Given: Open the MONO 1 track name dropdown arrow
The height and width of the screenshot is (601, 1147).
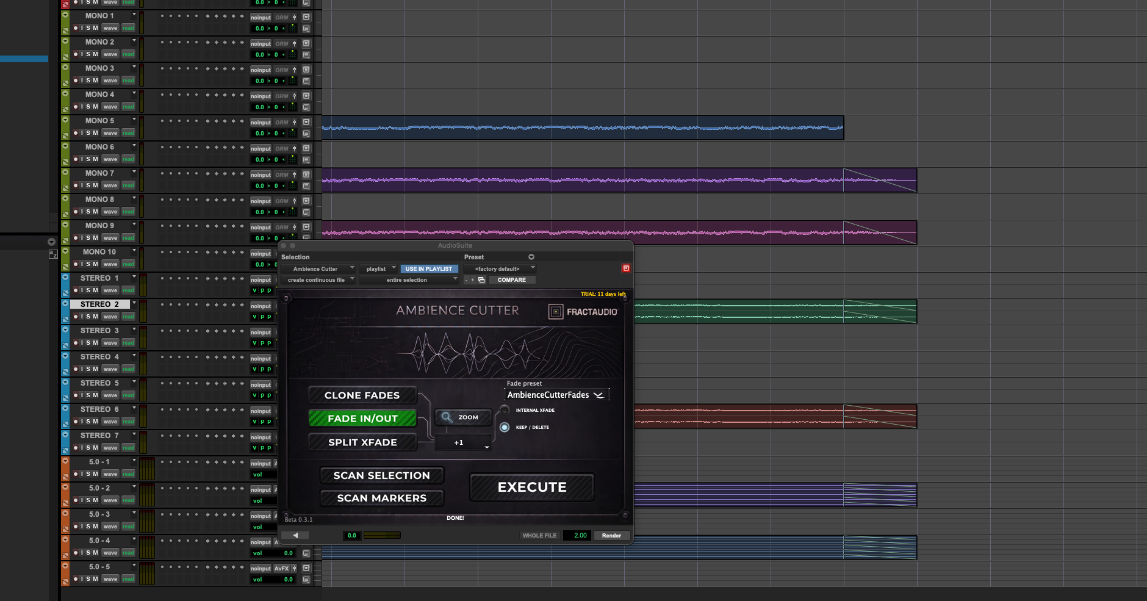Looking at the screenshot, I should point(134,15).
